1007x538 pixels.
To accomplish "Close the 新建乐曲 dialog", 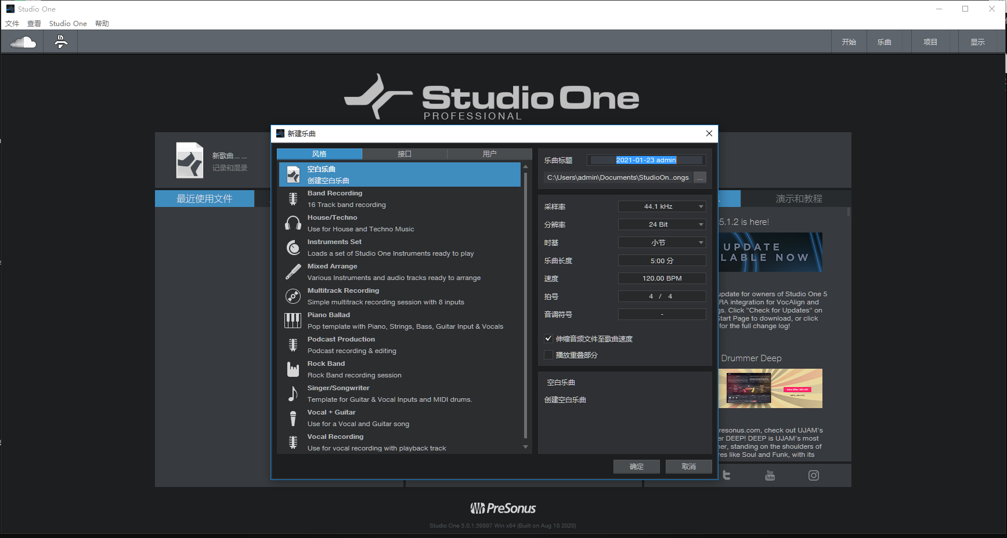I will pyautogui.click(x=709, y=133).
